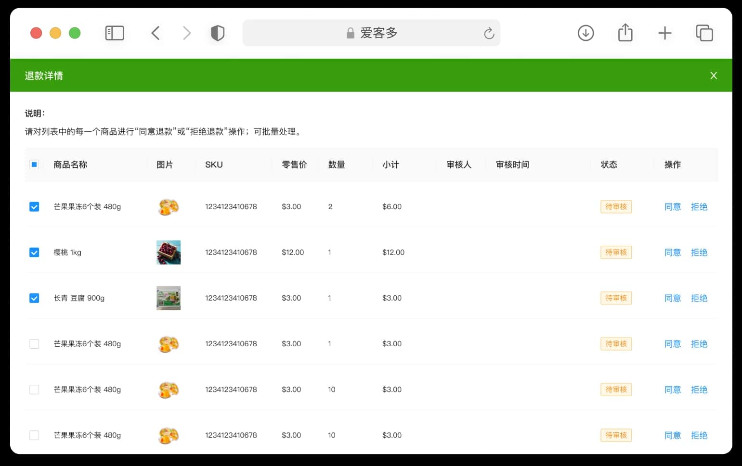Show the tab overview icon
Viewport: 742px width, 466px height.
704,33
